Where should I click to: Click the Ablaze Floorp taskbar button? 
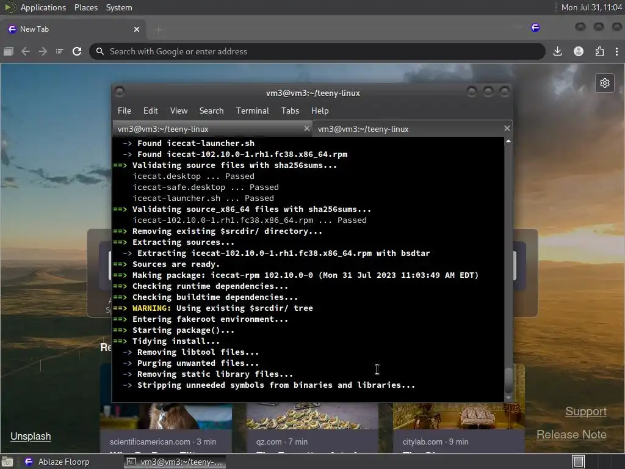tap(57, 462)
